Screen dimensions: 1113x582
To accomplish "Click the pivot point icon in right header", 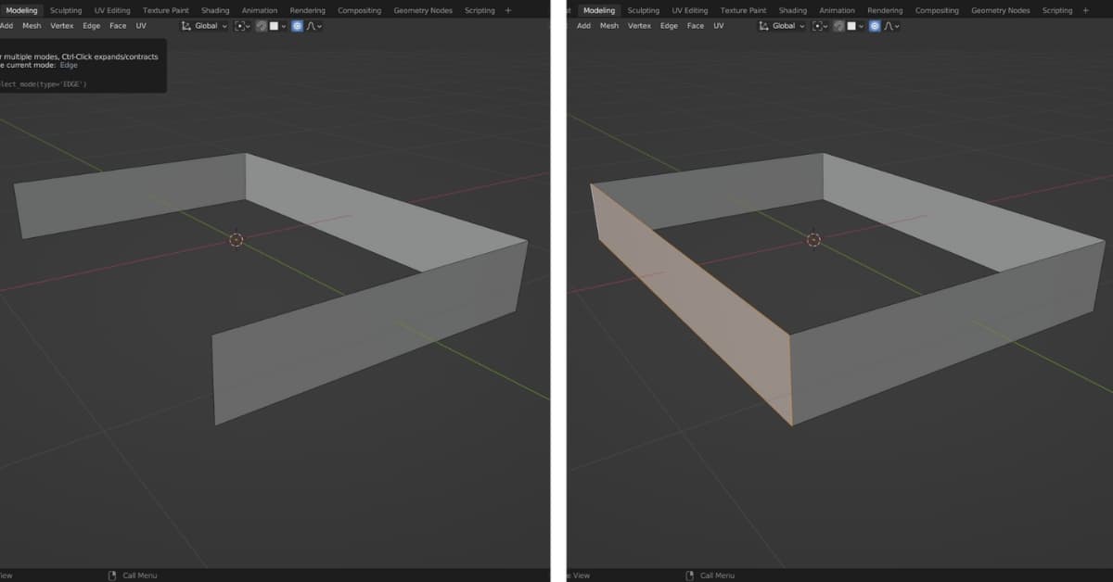I will [x=819, y=25].
